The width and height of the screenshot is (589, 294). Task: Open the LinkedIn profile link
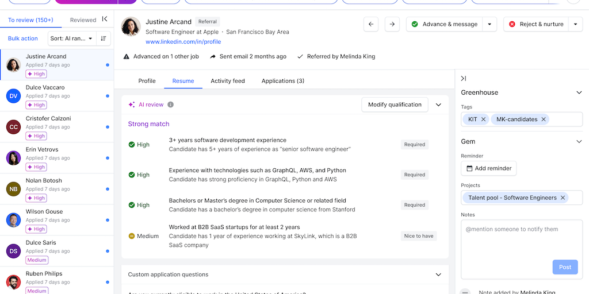[183, 42]
